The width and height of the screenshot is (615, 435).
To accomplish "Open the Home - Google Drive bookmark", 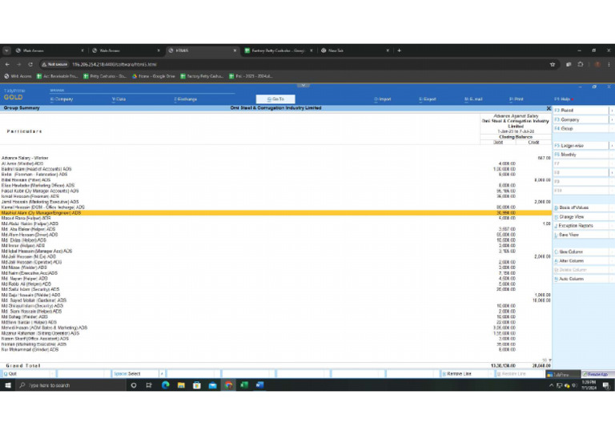I will pos(154,76).
